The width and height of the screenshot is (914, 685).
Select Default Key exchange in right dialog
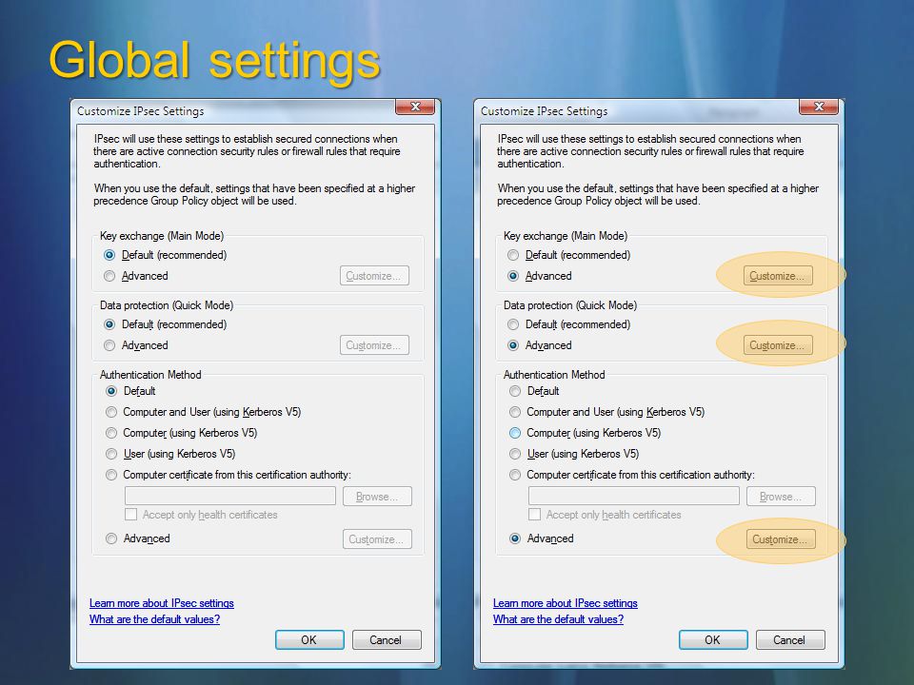[513, 255]
